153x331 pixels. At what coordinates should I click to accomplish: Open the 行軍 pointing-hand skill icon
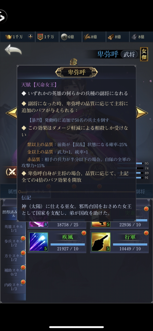[101, 242]
